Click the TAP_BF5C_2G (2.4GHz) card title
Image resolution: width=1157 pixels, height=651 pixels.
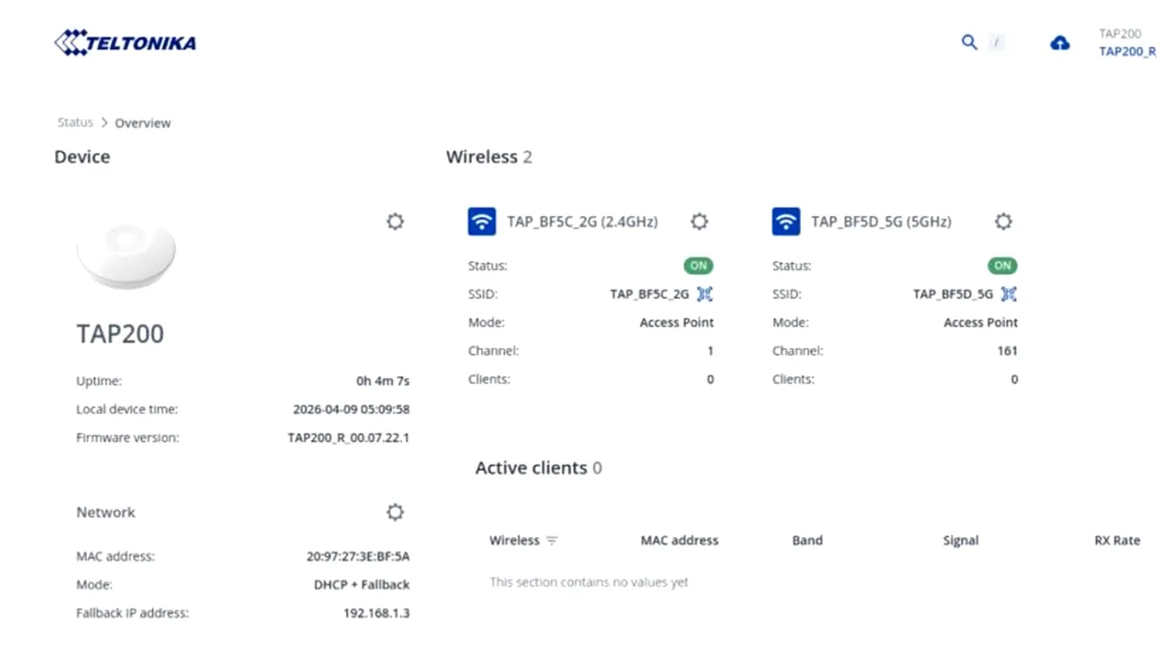[x=582, y=222]
